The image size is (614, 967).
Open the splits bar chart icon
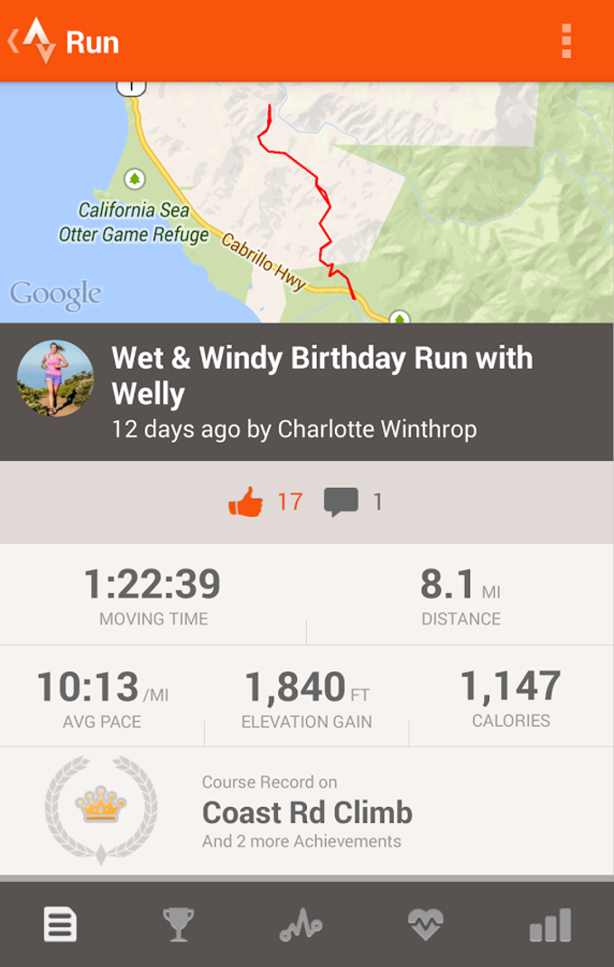(551, 924)
